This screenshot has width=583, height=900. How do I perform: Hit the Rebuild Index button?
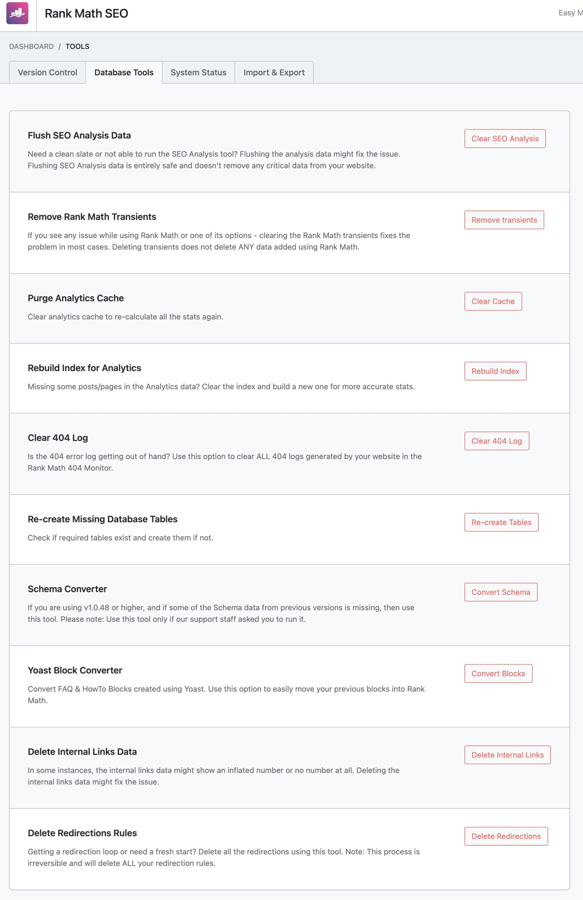(495, 371)
